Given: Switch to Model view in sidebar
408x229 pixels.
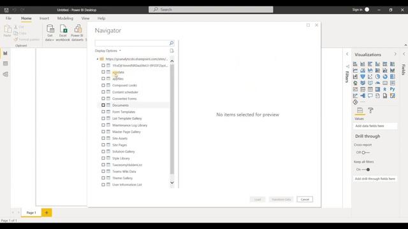Looking at the screenshot, I should pyautogui.click(x=6, y=74).
